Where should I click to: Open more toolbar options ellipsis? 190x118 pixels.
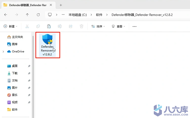135,26
